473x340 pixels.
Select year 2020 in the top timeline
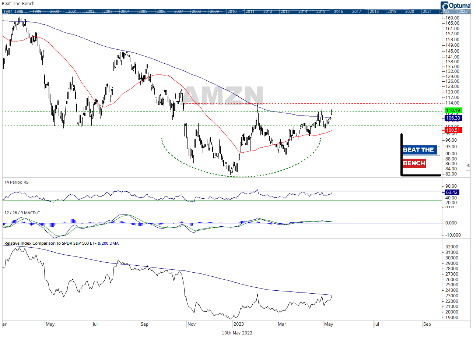coord(409,11)
